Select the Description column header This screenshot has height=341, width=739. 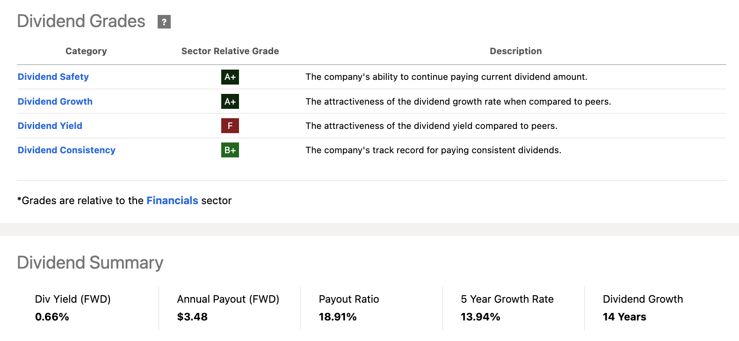(x=516, y=51)
